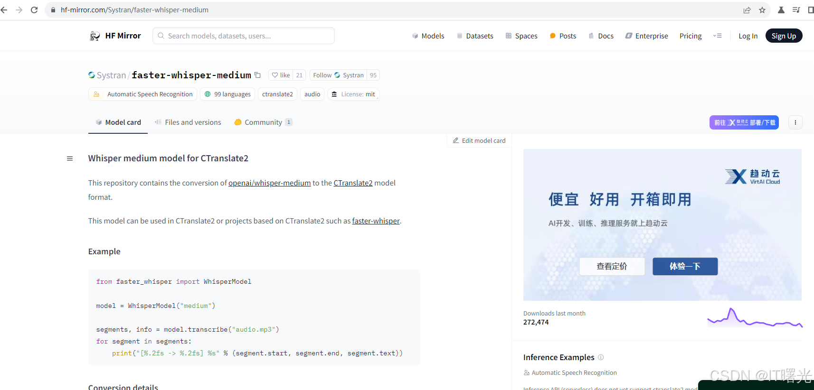Screen dimensions: 814x390
Task: Focus the search models, datasets, users field
Action: (x=244, y=36)
